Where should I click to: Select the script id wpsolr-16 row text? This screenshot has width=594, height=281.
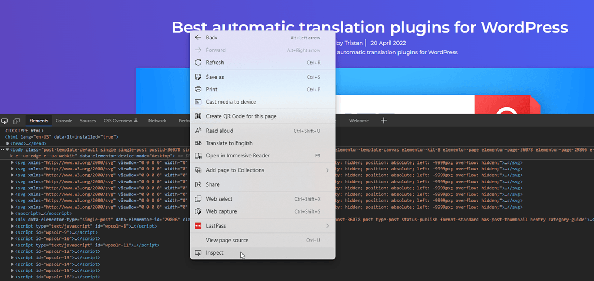pos(58,277)
